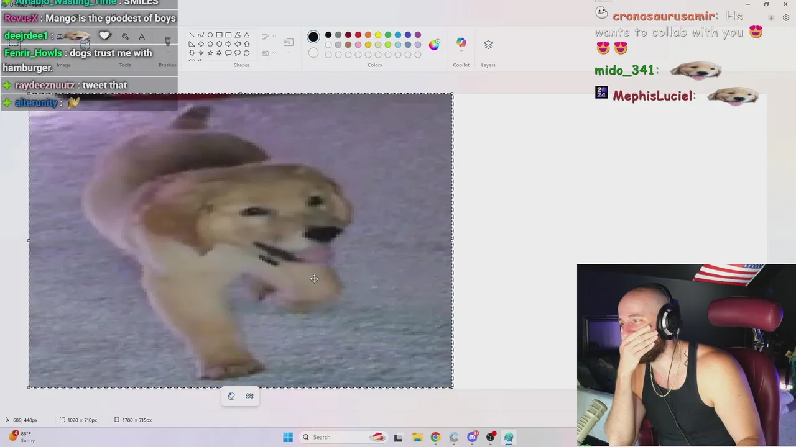Open the line size selector
This screenshot has width=796, height=447.
coord(289,42)
